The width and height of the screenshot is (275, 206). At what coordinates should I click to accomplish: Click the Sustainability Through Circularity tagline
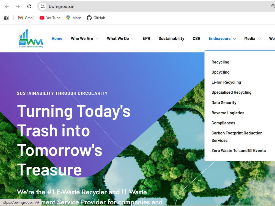pos(62,93)
